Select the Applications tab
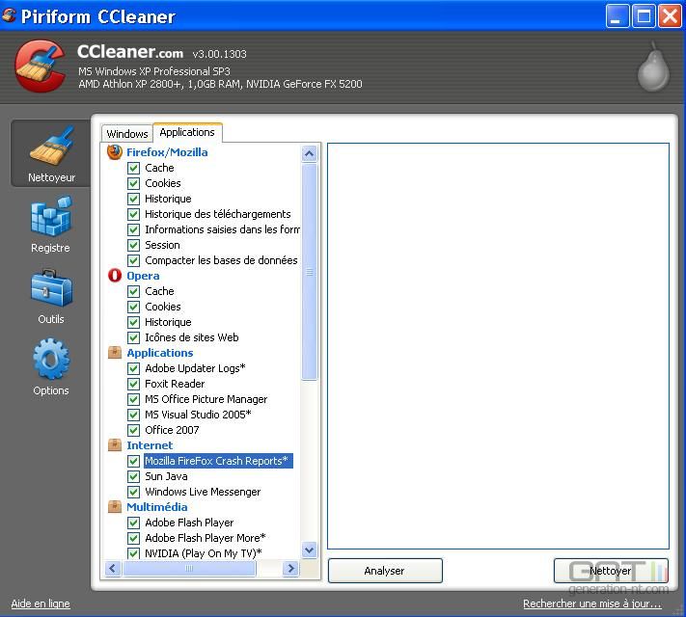The height and width of the screenshot is (617, 686). (187, 132)
